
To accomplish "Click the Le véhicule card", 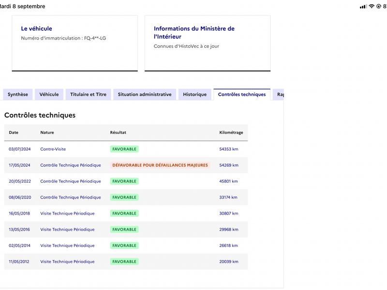I will [x=75, y=43].
